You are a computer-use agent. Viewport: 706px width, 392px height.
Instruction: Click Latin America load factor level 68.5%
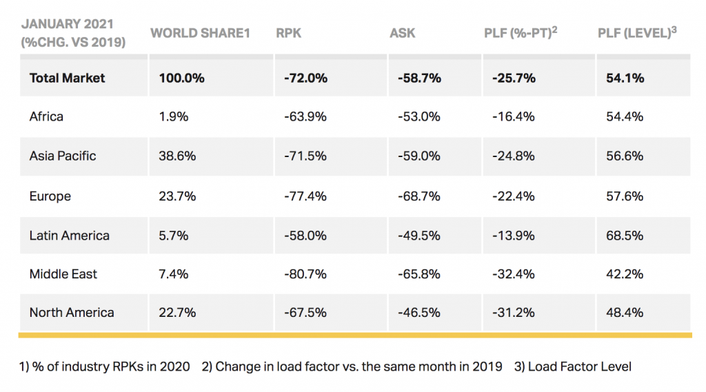[x=625, y=236]
